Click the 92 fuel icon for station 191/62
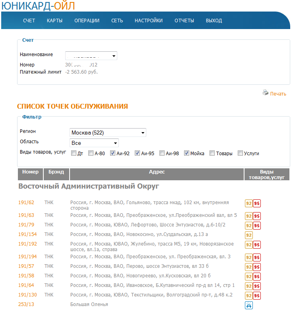293x310 pixels. click(x=248, y=204)
